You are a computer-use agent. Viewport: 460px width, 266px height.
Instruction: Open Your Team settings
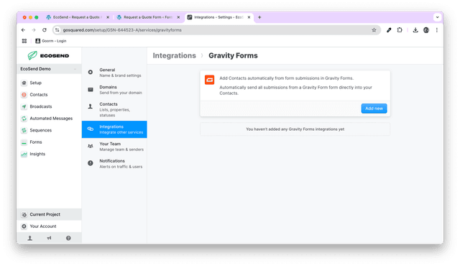pos(114,147)
